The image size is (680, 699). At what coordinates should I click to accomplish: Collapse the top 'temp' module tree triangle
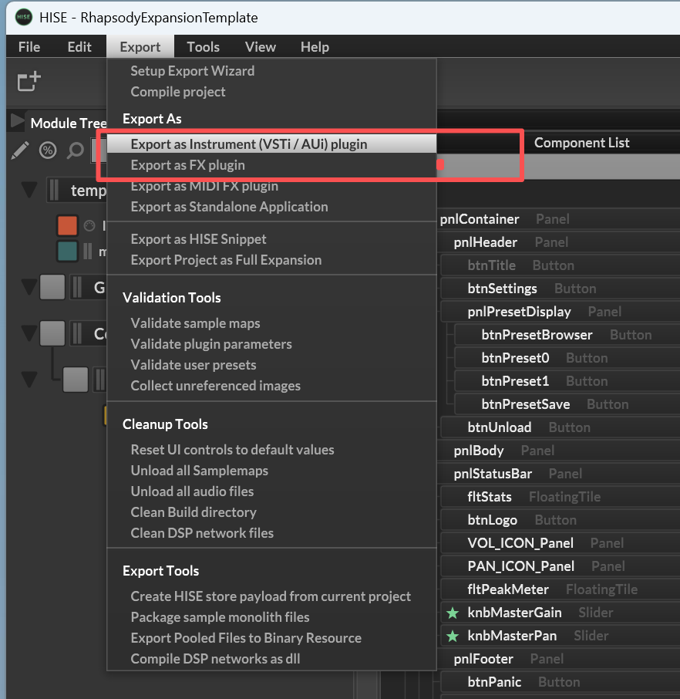click(x=30, y=190)
